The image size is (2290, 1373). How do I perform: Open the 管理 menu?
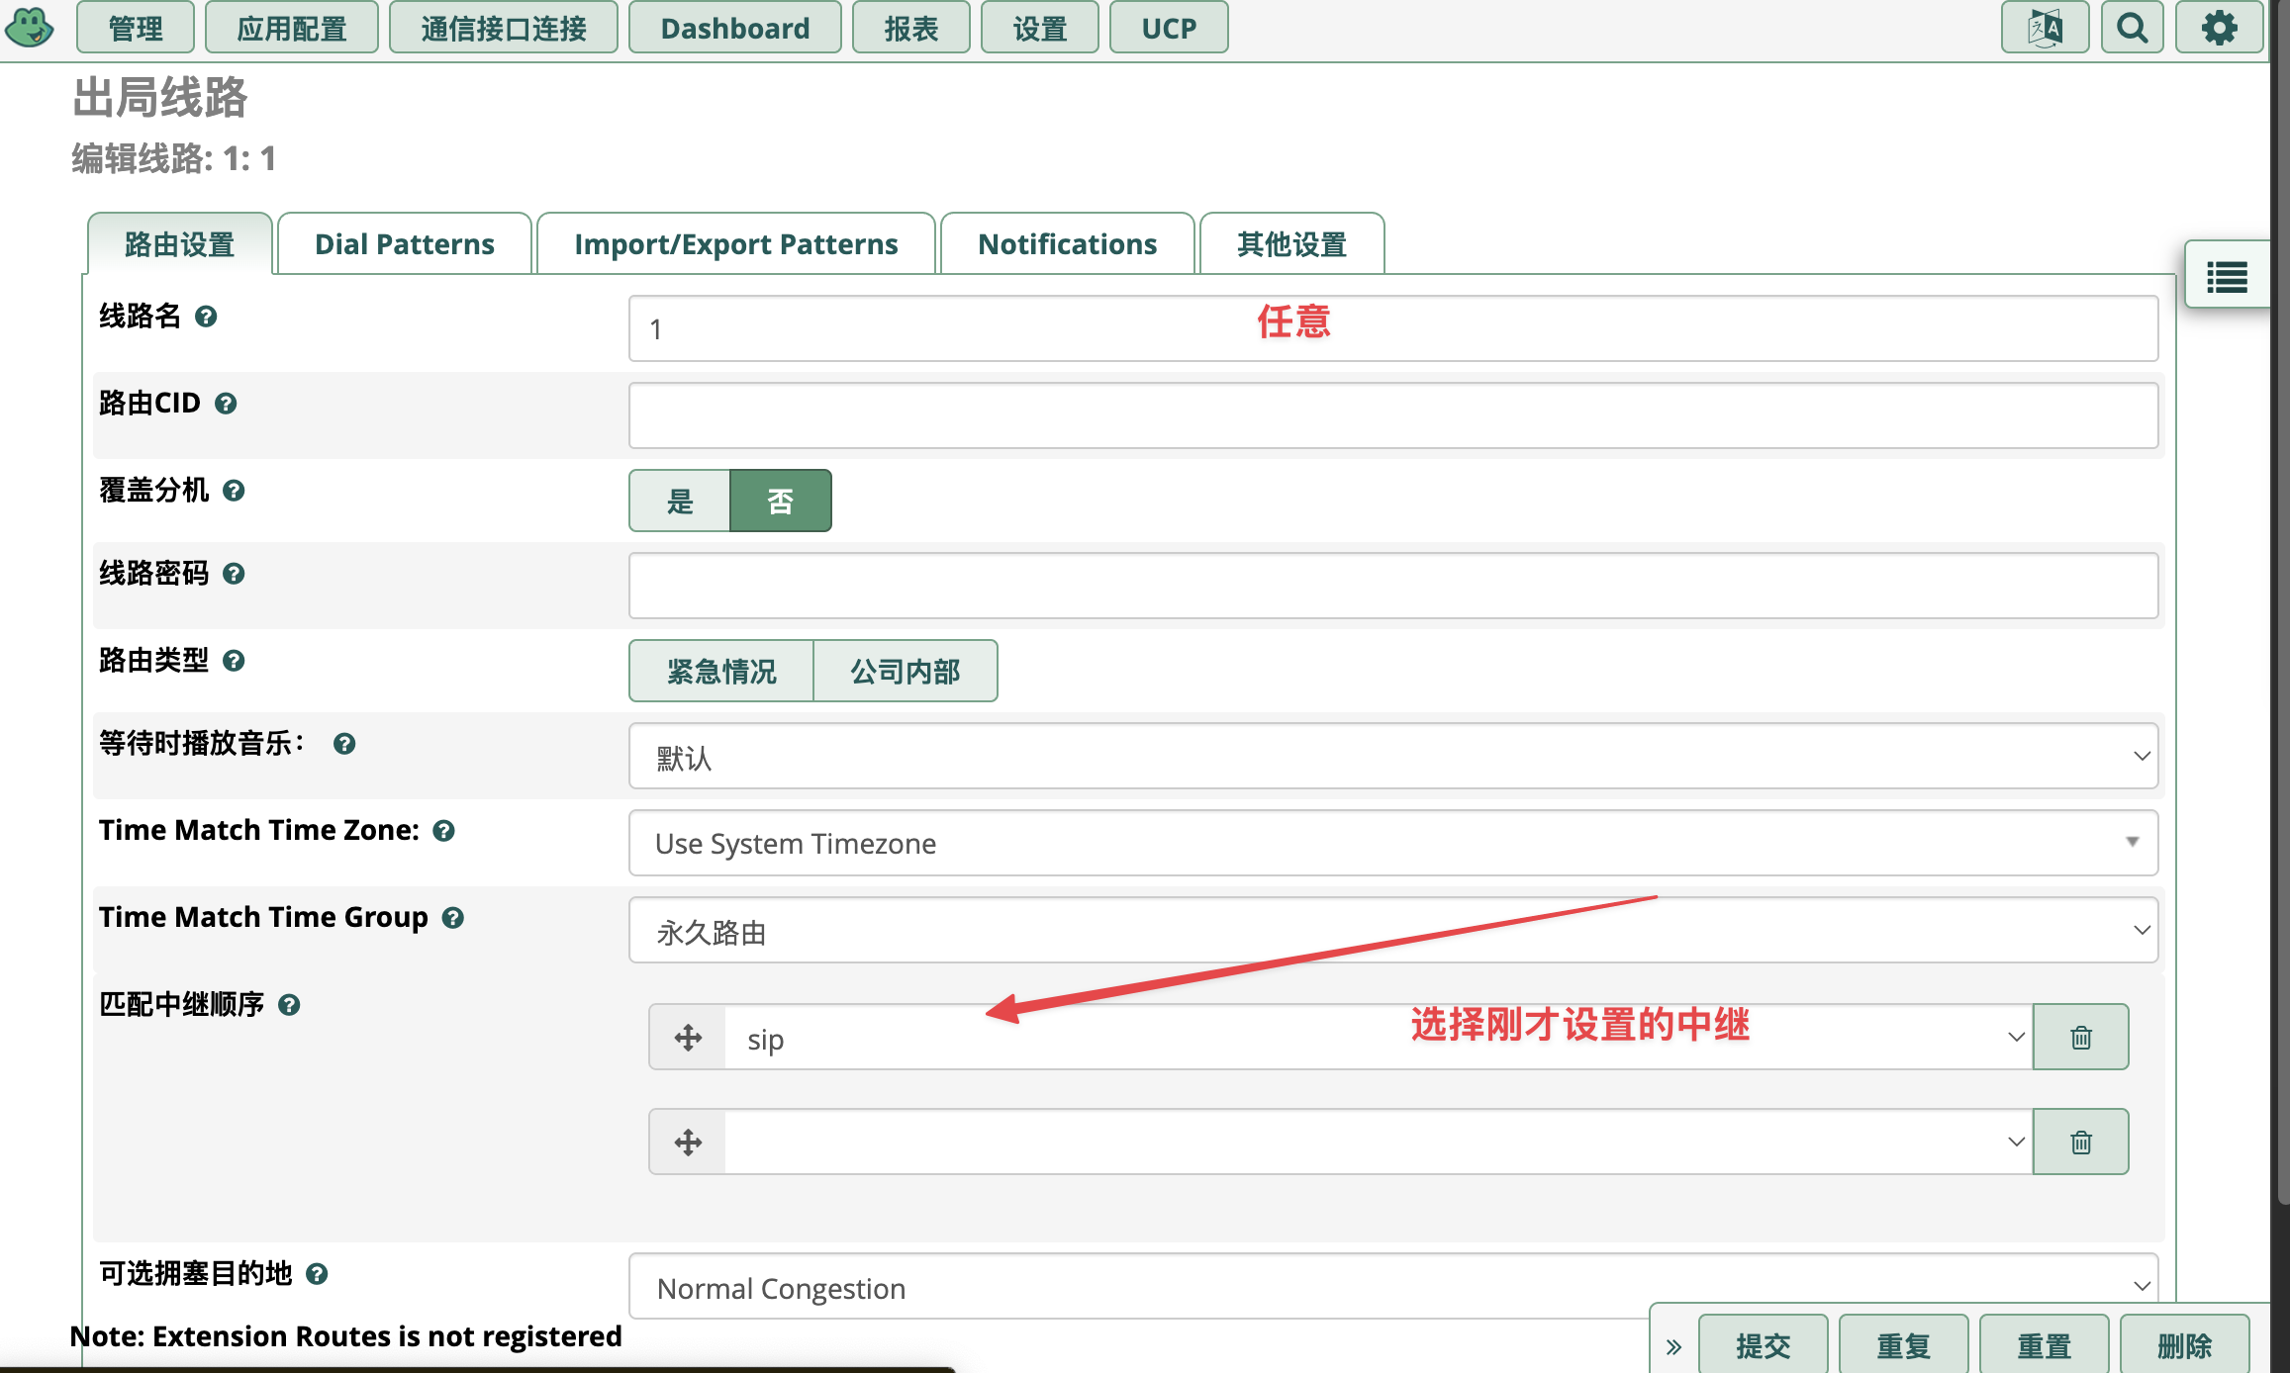point(136,28)
